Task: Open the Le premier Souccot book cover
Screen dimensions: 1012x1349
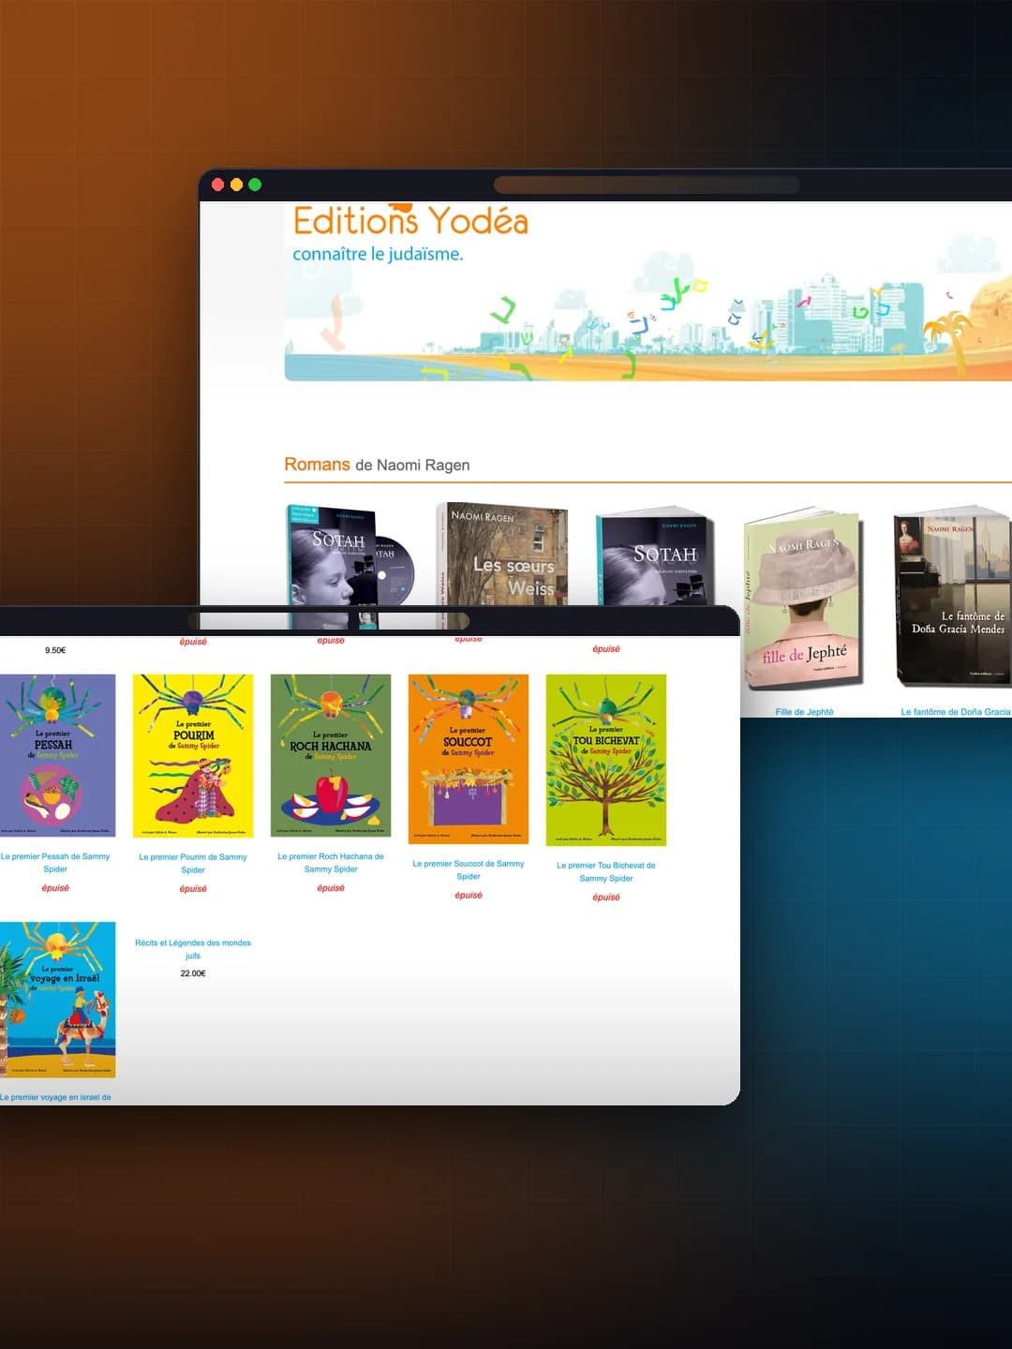Action: coord(469,759)
